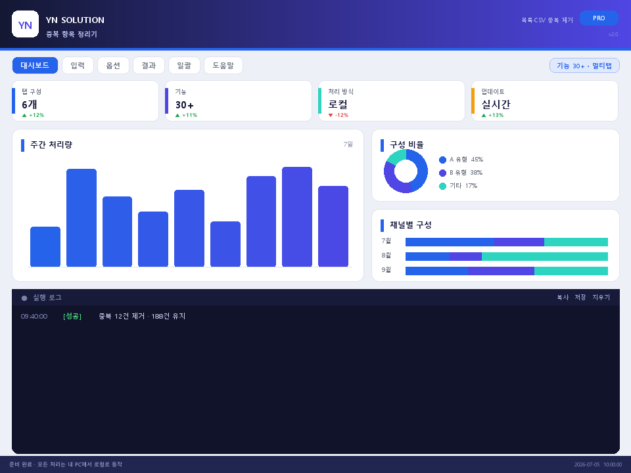The height and width of the screenshot is (473, 631).
Task: Open the 대시보드 tab
Action: (35, 65)
